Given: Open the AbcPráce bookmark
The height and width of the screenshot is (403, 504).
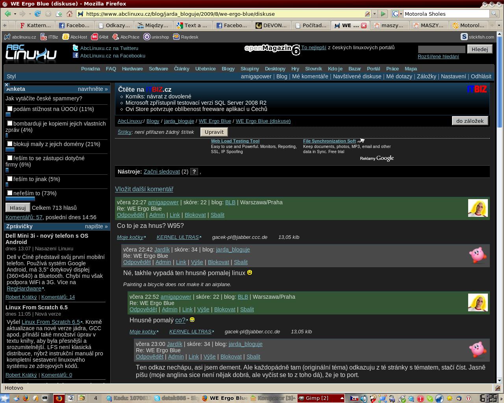Looking at the screenshot, I should 126,37.
